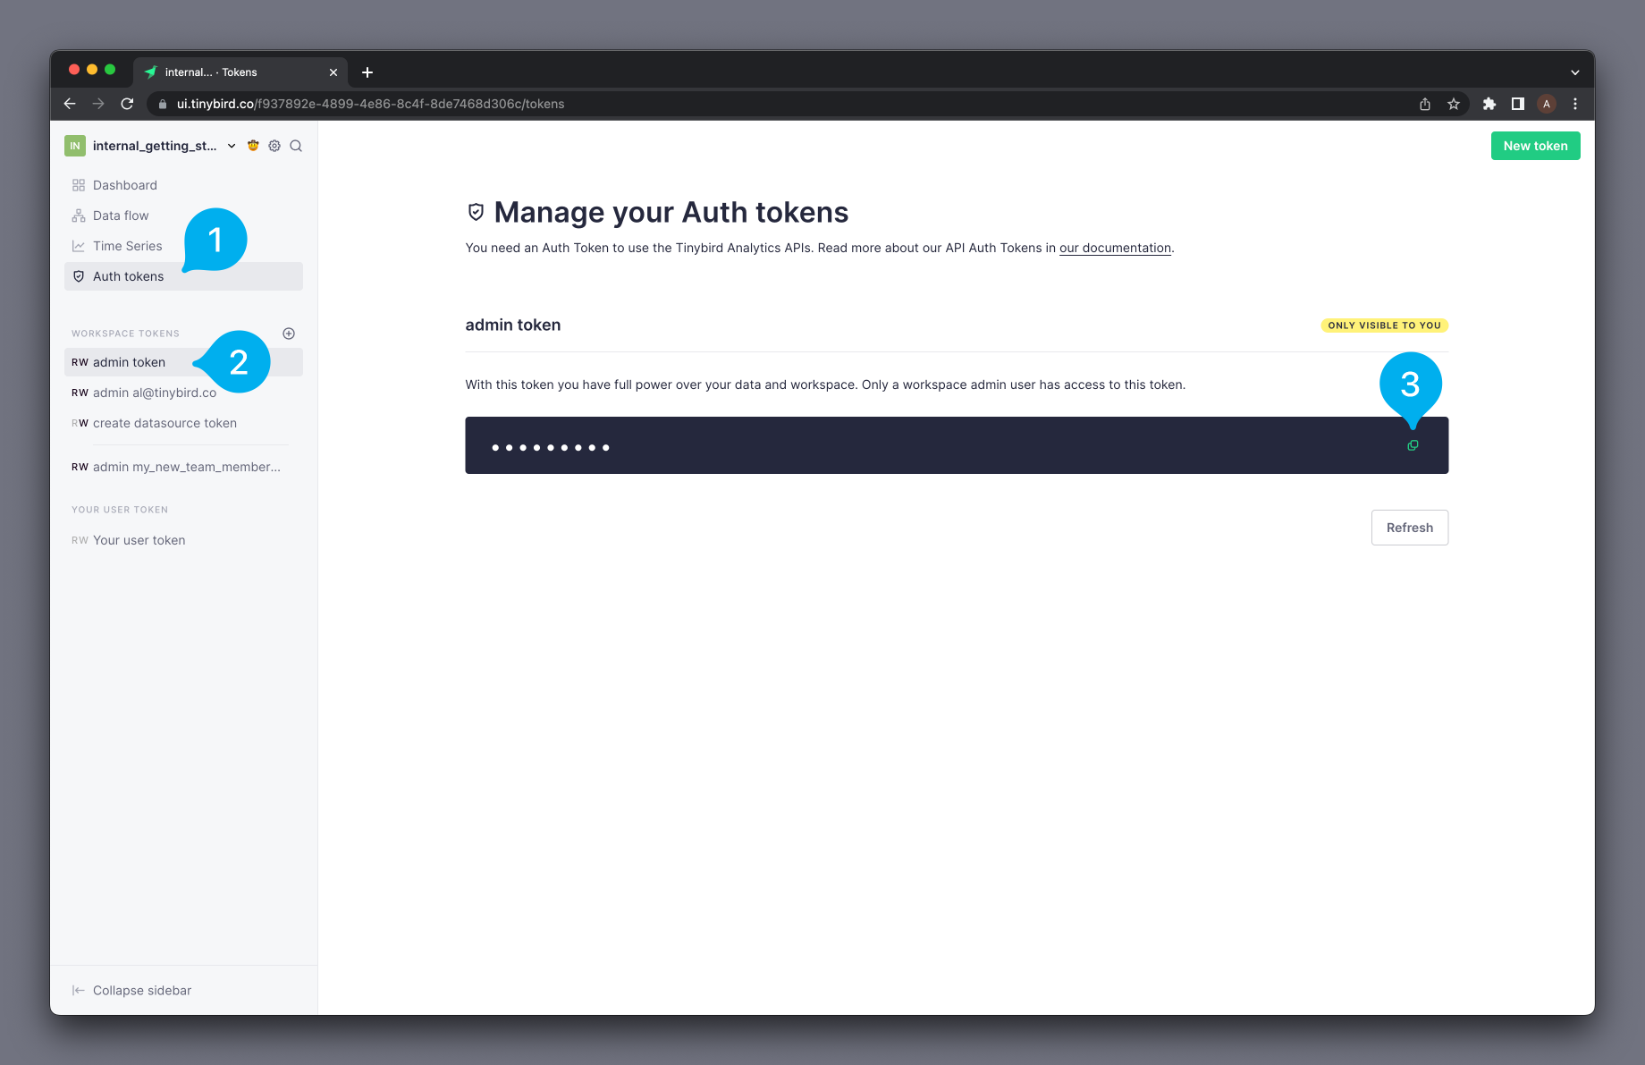Image resolution: width=1645 pixels, height=1065 pixels.
Task: Open workspace settings gear icon
Action: (x=274, y=146)
